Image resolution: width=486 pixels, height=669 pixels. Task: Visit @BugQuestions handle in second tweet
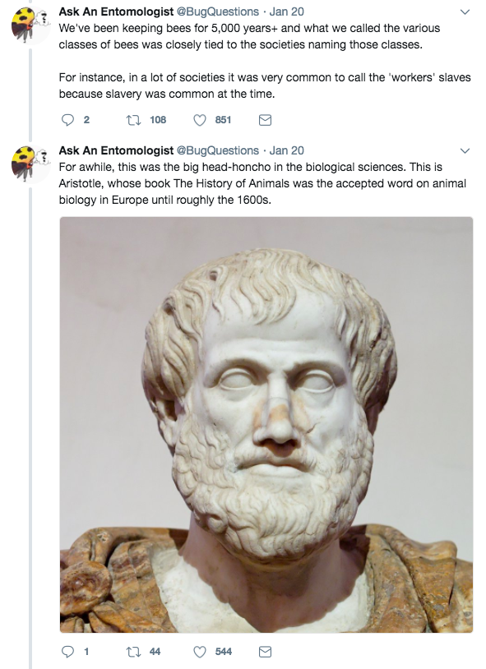coord(218,150)
